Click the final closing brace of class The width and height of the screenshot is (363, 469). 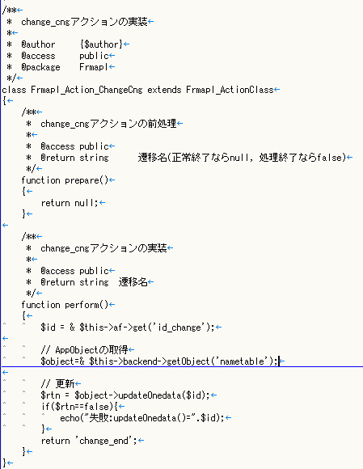pyautogui.click(x=4, y=463)
